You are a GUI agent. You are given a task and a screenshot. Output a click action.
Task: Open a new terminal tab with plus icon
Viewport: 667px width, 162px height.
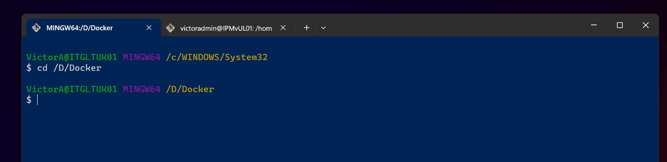307,28
